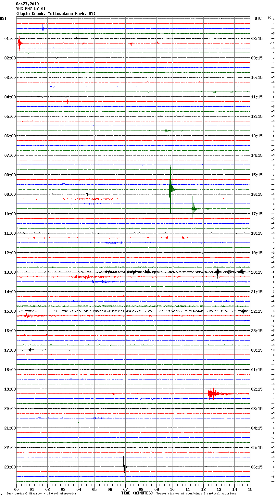Screen dimensions: 276x498
Task: Select the 07:00 MST time label
Action: (x=10, y=156)
